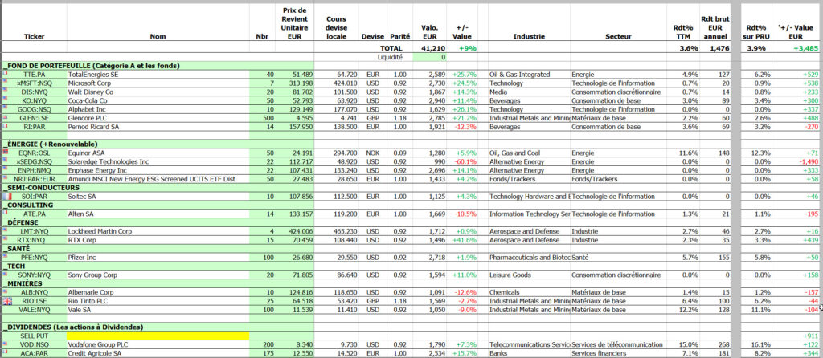Screen dimensions: 823x358
Task: Select the _ÉNERGIE (+Renouvelable) section row
Action: point(158,144)
